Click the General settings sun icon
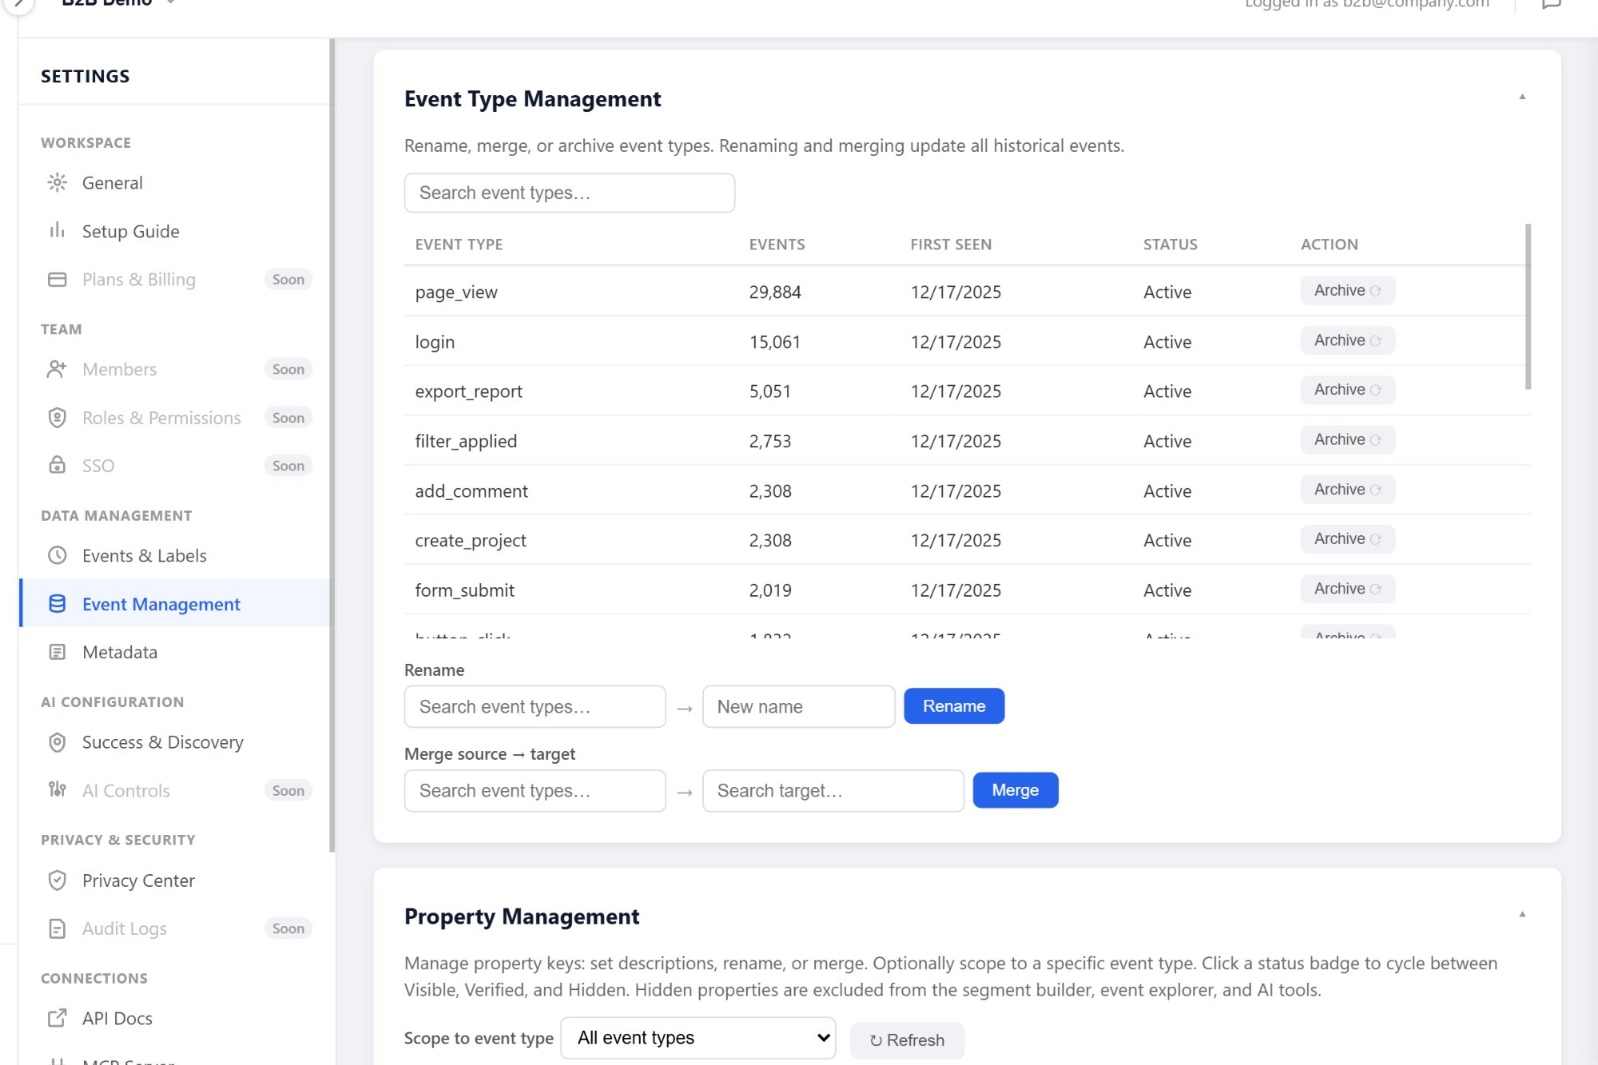Viewport: 1598px width, 1065px height. [x=57, y=182]
